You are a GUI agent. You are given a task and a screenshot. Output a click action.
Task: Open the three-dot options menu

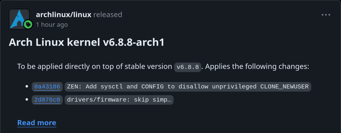pyautogui.click(x=326, y=15)
